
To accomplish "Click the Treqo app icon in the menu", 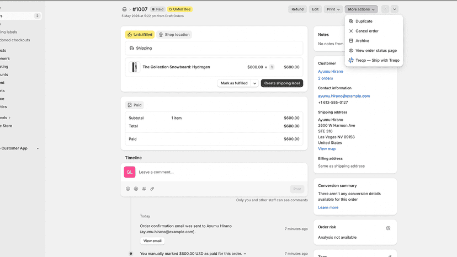I will tap(351, 60).
